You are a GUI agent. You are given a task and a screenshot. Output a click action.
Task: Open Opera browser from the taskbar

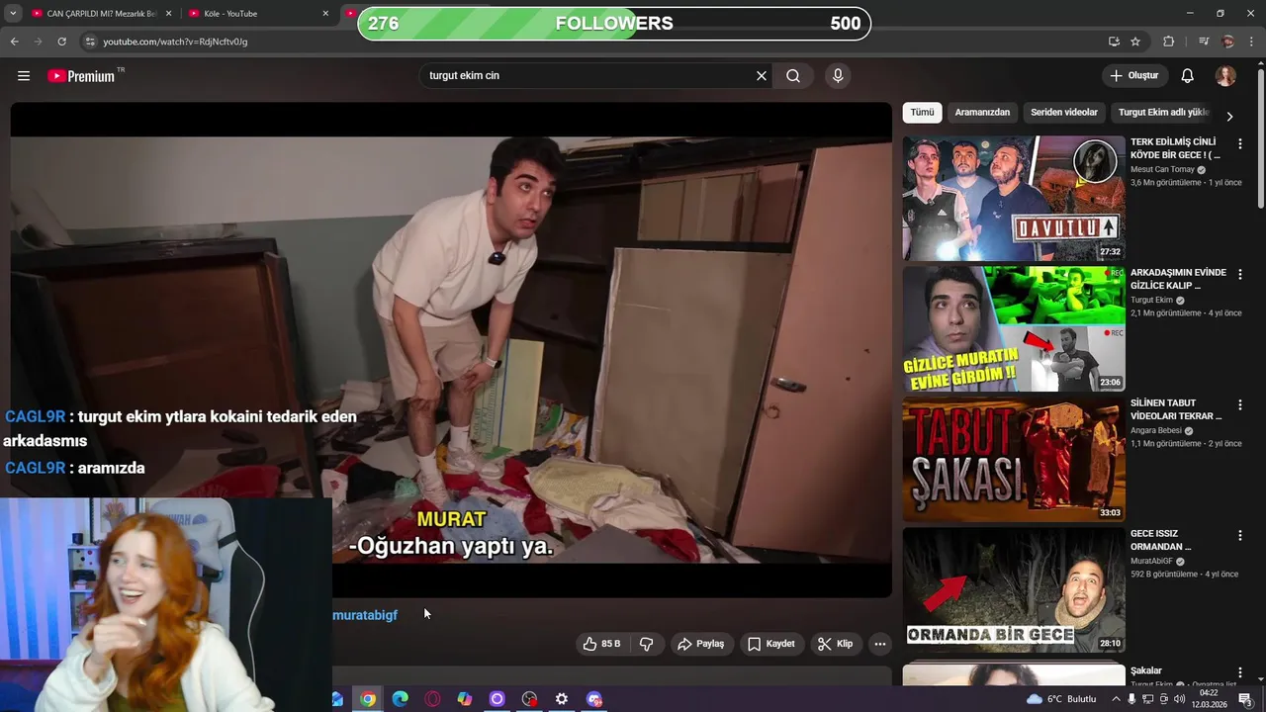432,699
